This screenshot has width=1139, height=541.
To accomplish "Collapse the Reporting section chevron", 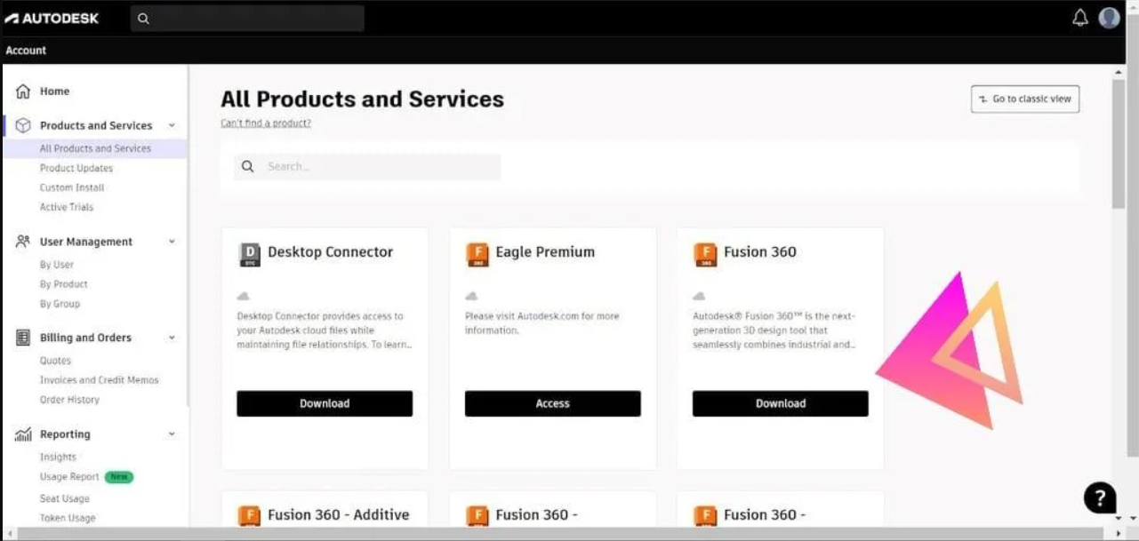I will tap(172, 434).
